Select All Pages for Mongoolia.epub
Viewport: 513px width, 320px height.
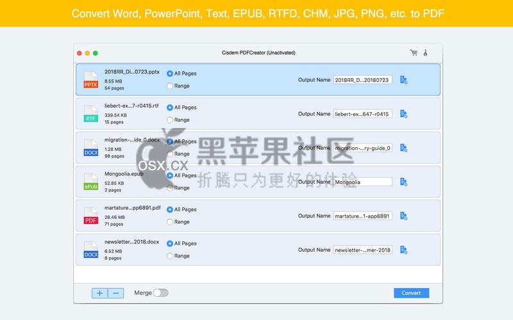[170, 175]
